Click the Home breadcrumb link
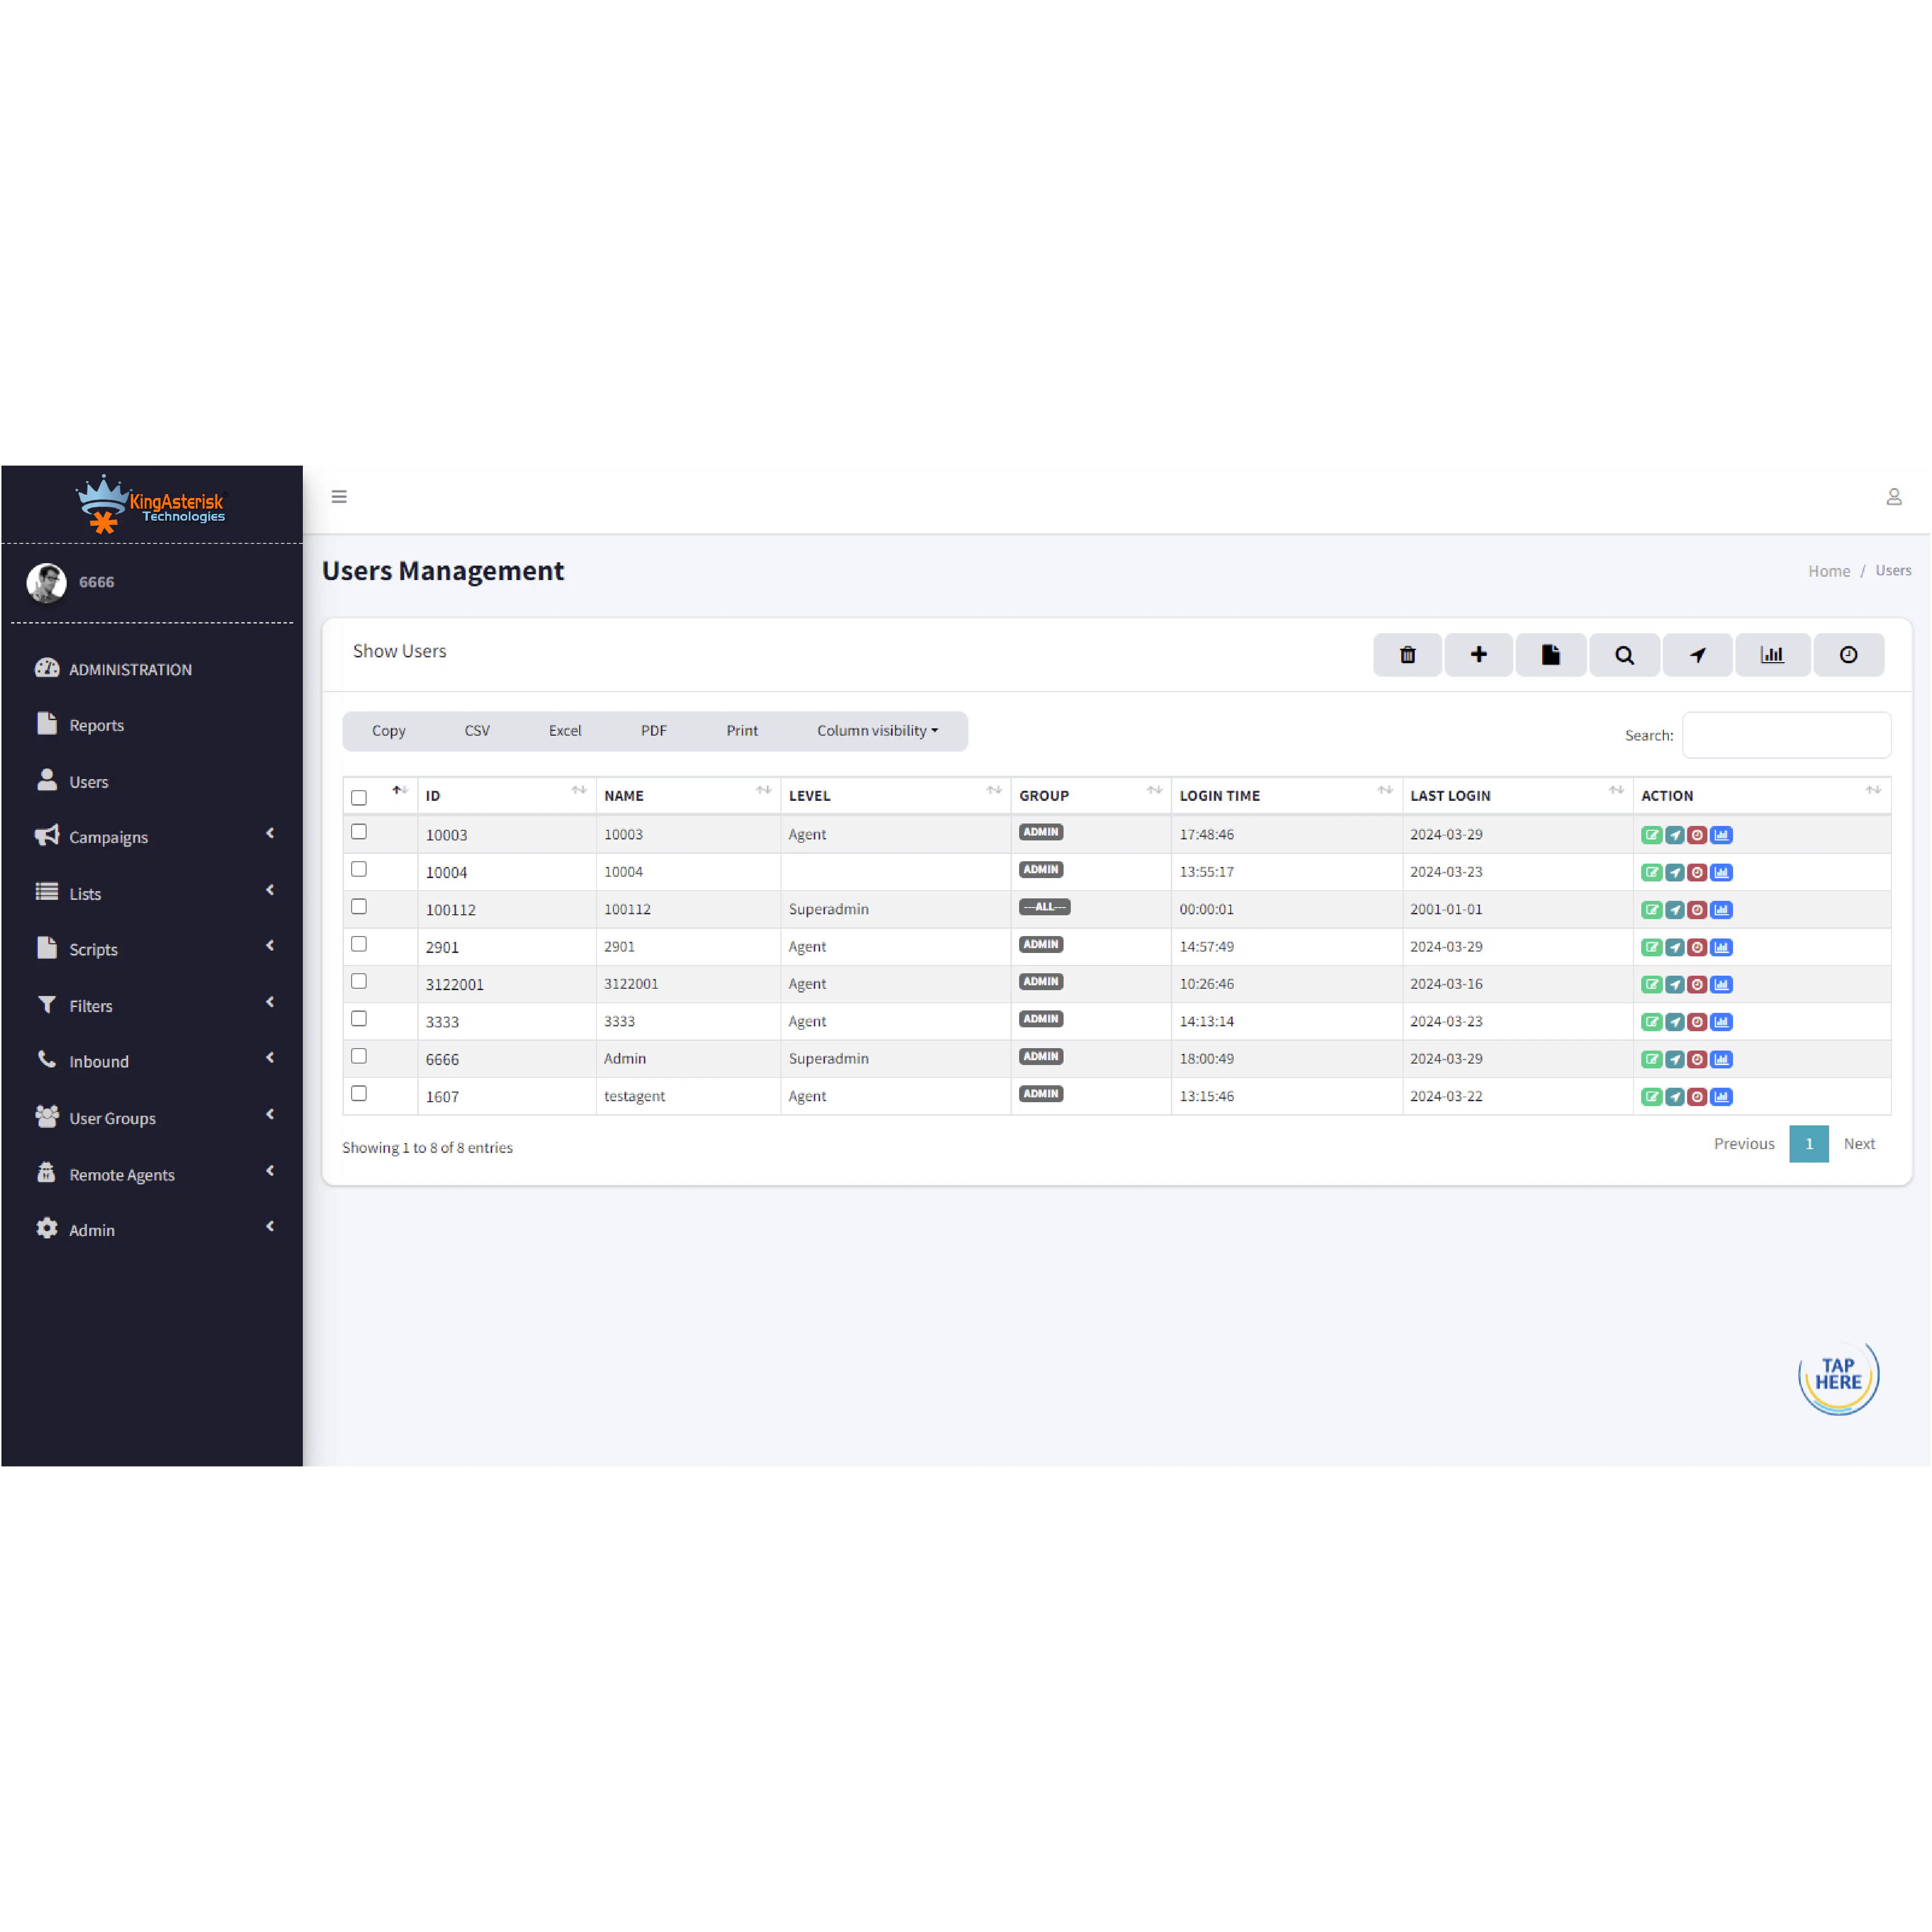This screenshot has height=1932, width=1932. coord(1829,571)
